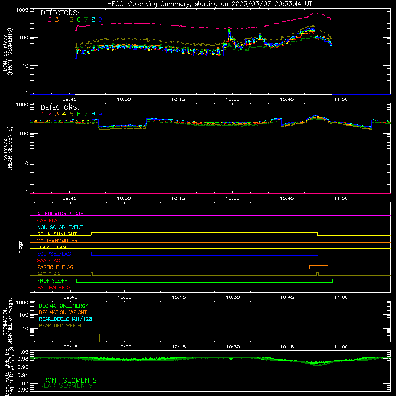The width and height of the screenshot is (396, 396).
Task: Click detector 2 legend number in front segments plot
Action: pos(50,20)
